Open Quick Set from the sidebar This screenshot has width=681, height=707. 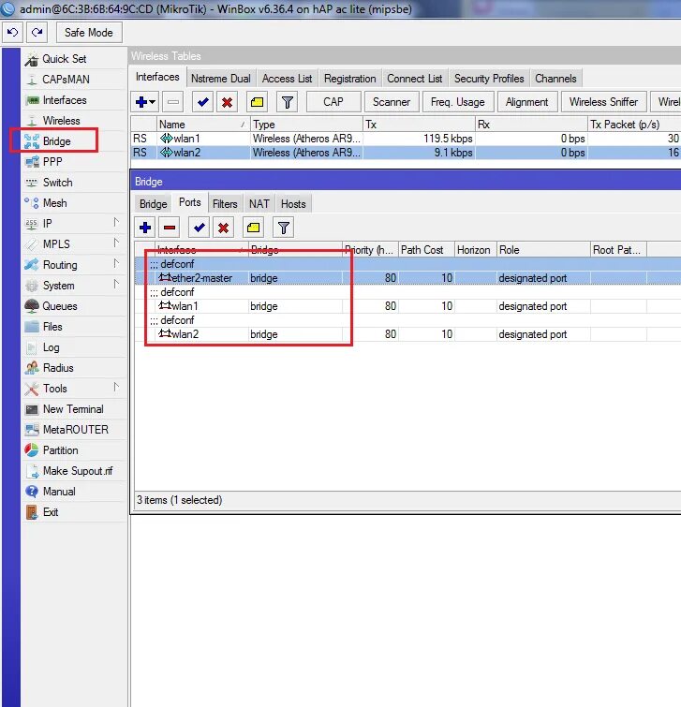tap(64, 59)
